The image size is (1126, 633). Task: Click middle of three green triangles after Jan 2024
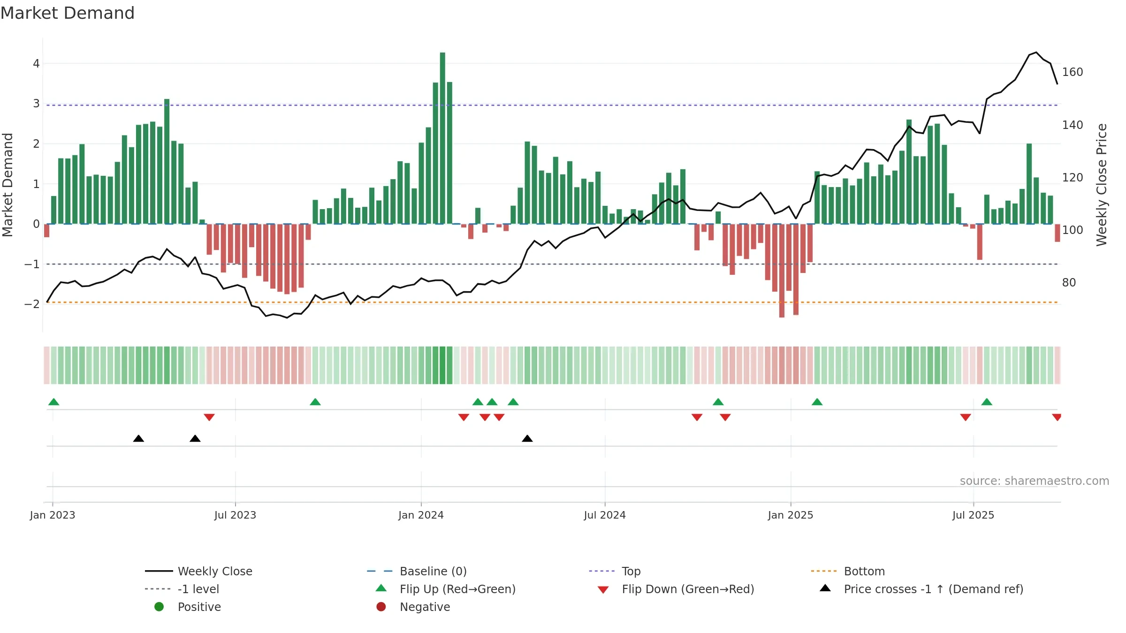tap(492, 402)
